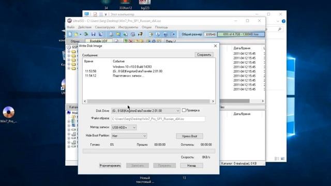Image resolution: width=331 pixels, height=186 pixels.
Task: Click the search magnifier in Explorer window
Action: 279,29
